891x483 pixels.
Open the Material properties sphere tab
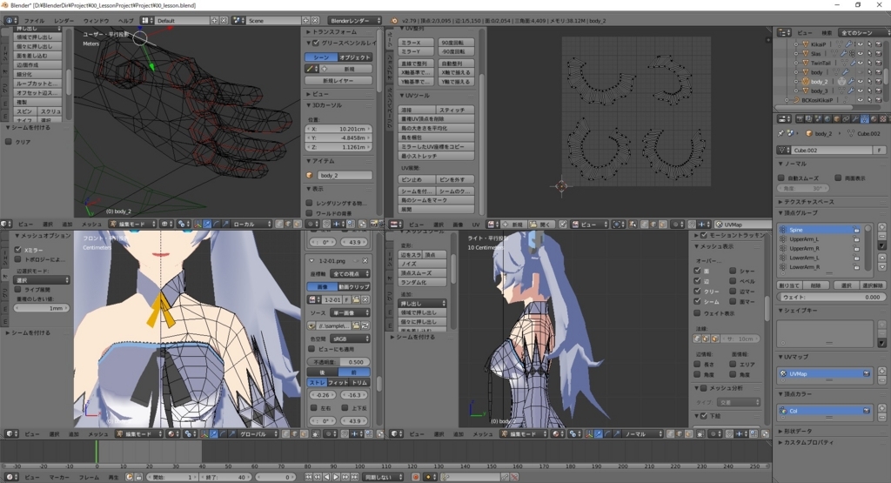click(x=874, y=118)
